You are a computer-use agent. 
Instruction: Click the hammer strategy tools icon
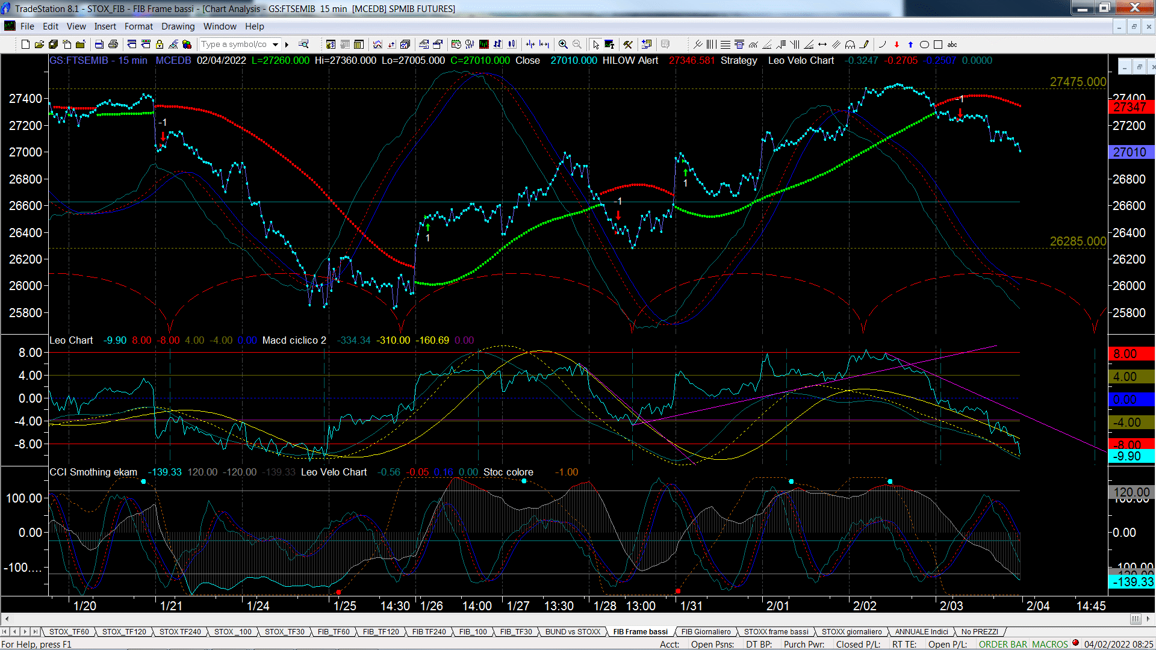[628, 45]
